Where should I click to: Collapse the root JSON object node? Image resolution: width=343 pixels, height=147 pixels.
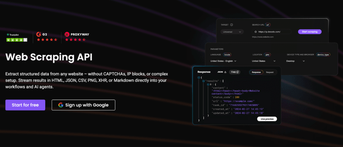coord(199,78)
